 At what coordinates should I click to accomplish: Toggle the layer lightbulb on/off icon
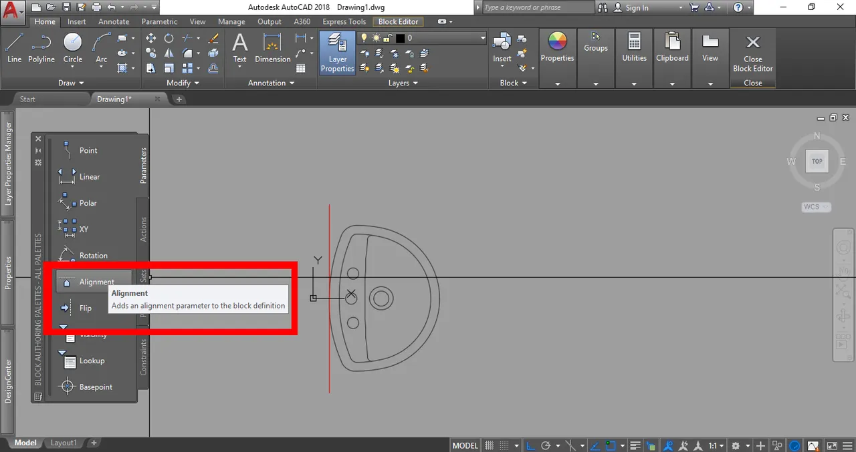click(365, 38)
